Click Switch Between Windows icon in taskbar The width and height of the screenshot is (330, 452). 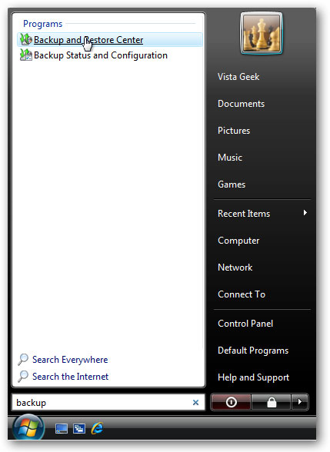coord(79,429)
